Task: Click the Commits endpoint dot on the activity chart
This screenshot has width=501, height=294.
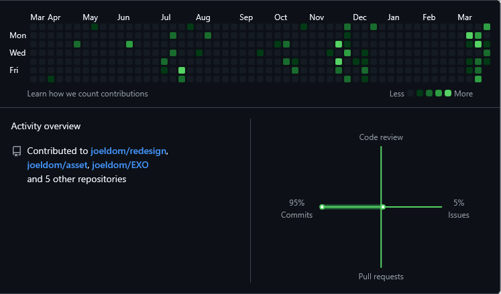Action: (322, 207)
